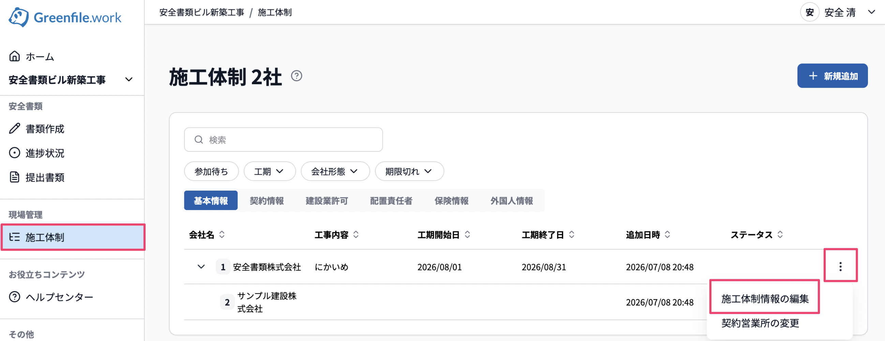The width and height of the screenshot is (885, 341).
Task: Open the 工期 filter dropdown
Action: point(270,171)
